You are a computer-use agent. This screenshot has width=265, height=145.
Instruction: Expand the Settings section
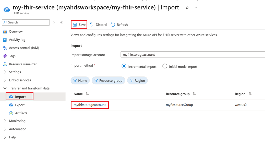tap(15, 72)
